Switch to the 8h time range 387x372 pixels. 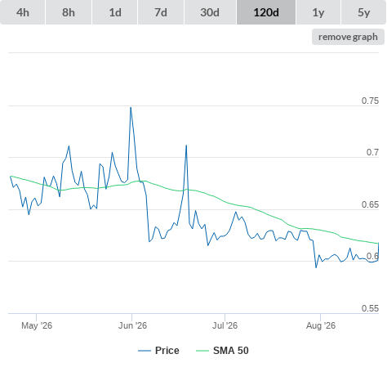click(x=69, y=12)
